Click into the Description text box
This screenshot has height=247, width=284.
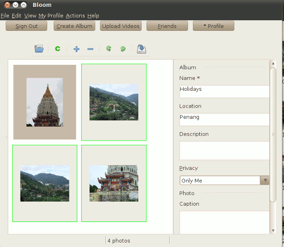[224, 151]
